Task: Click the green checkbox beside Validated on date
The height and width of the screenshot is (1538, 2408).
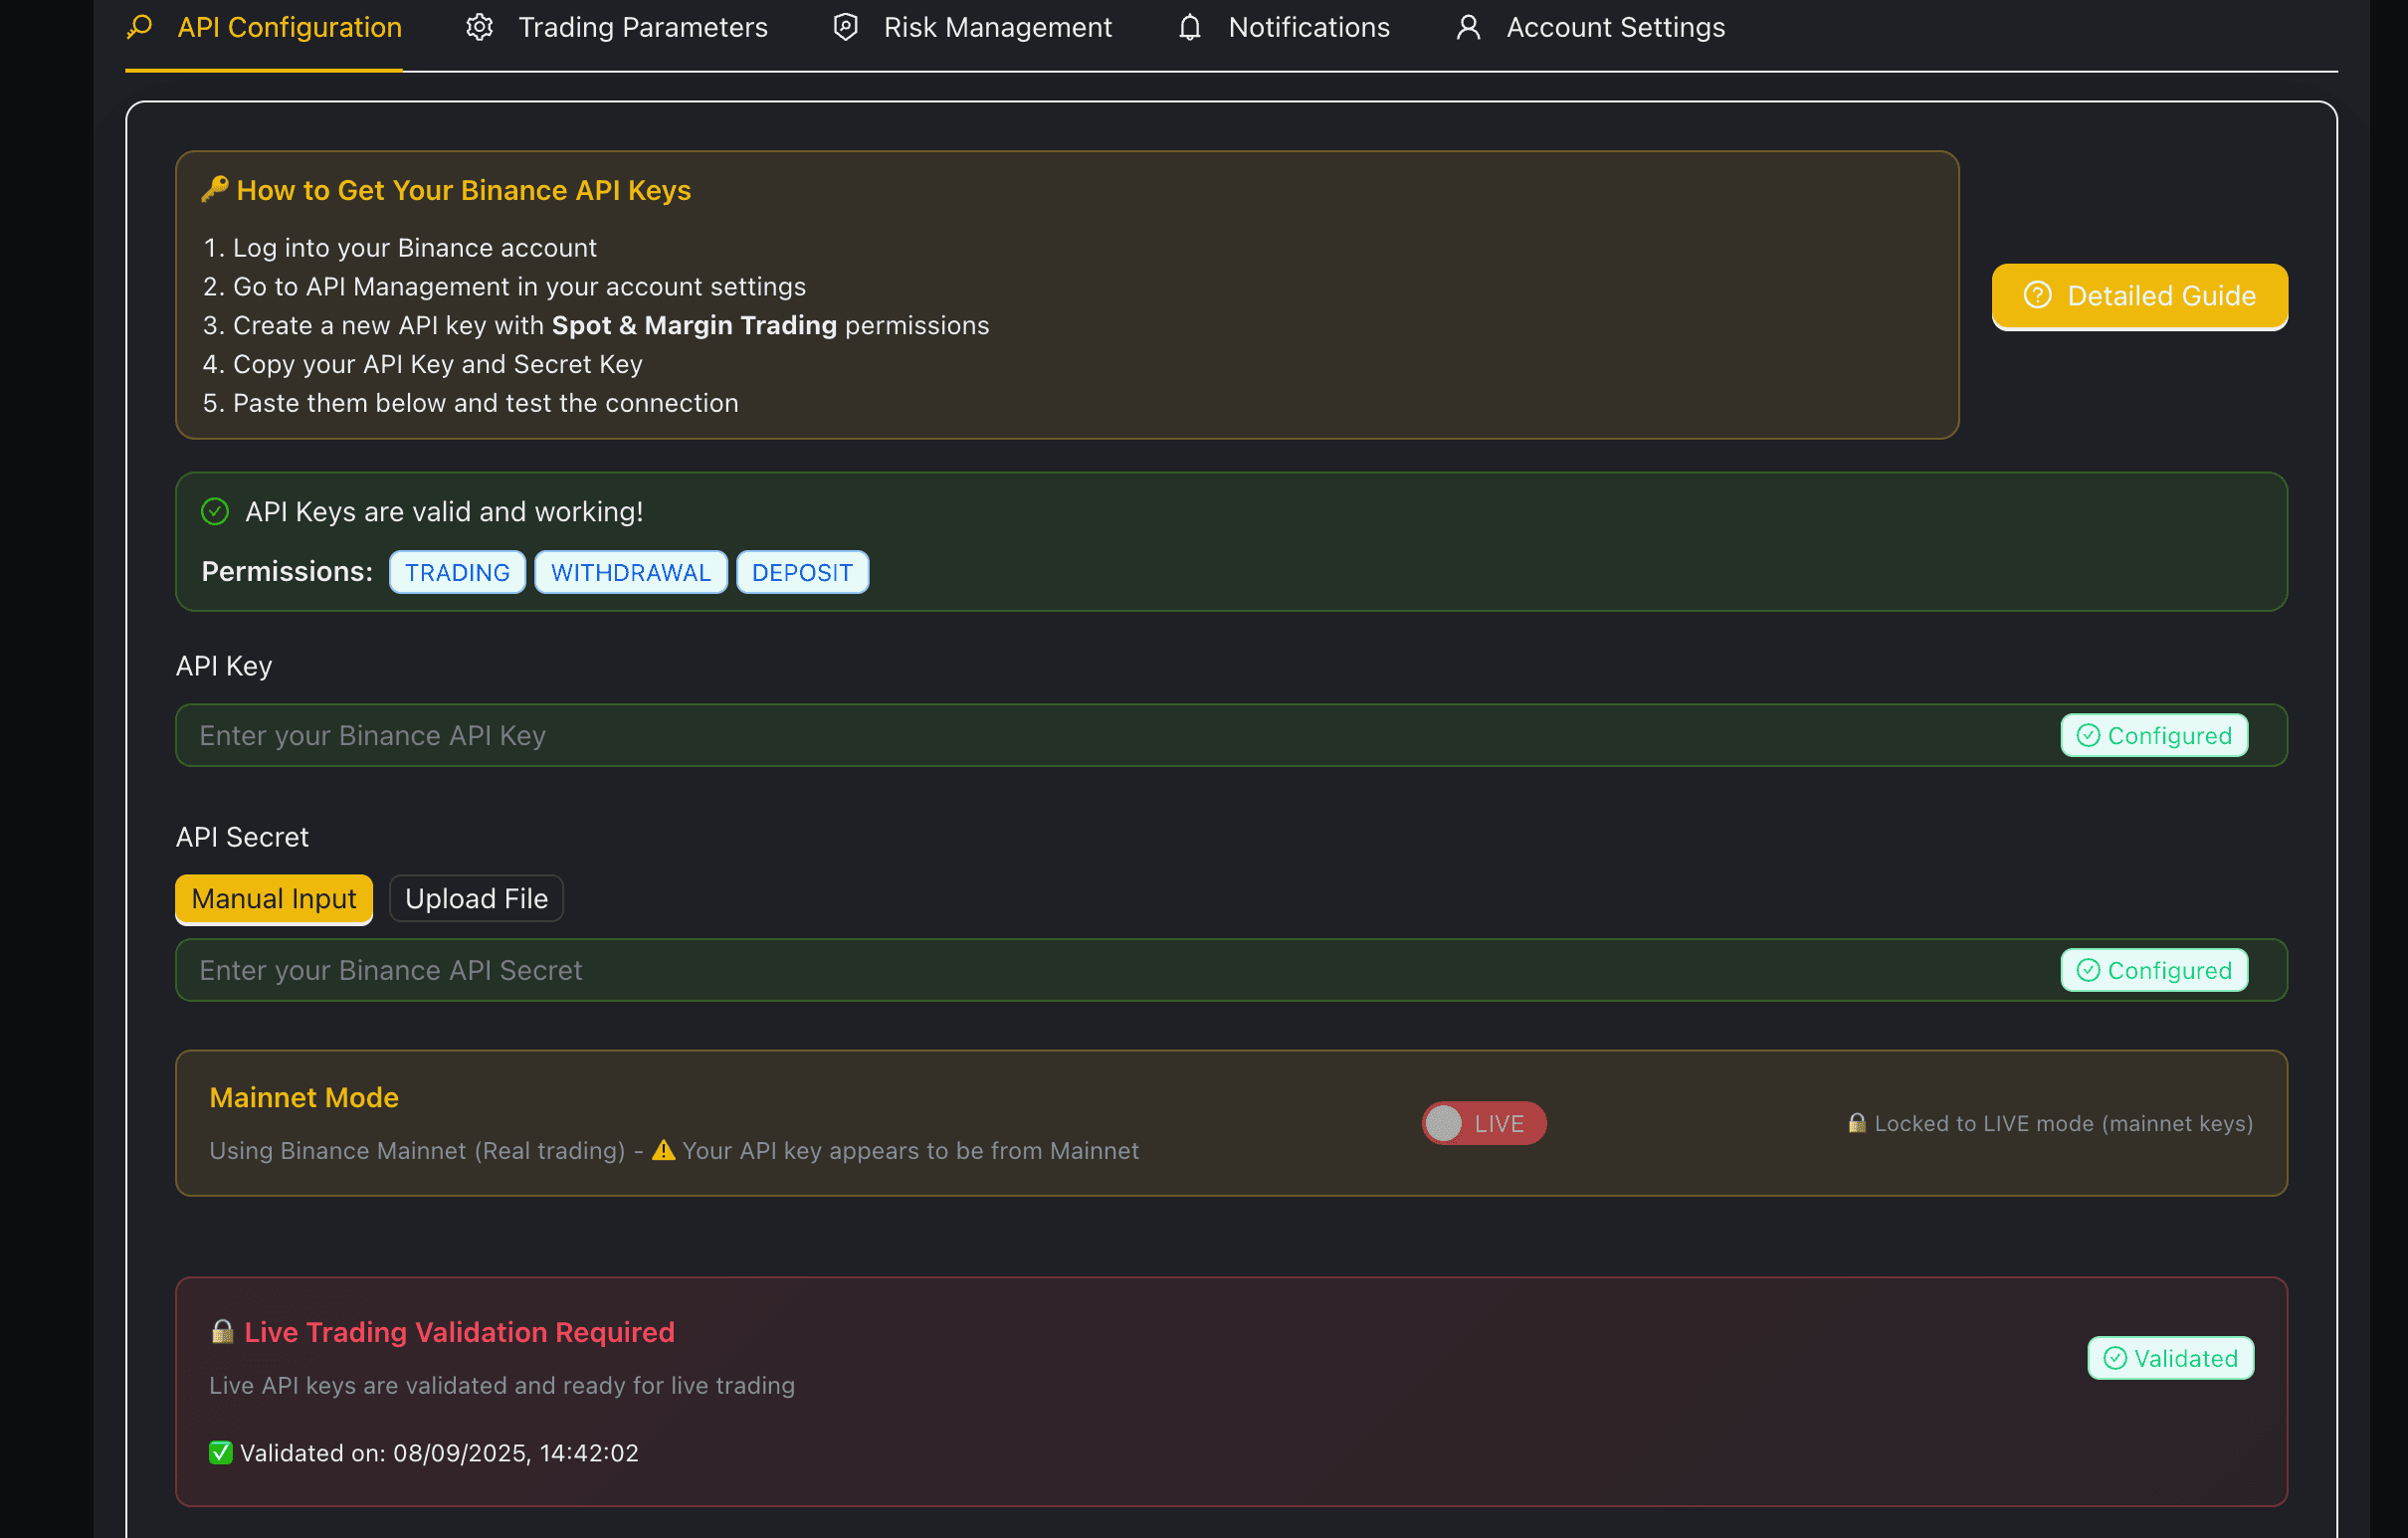Action: (221, 1453)
